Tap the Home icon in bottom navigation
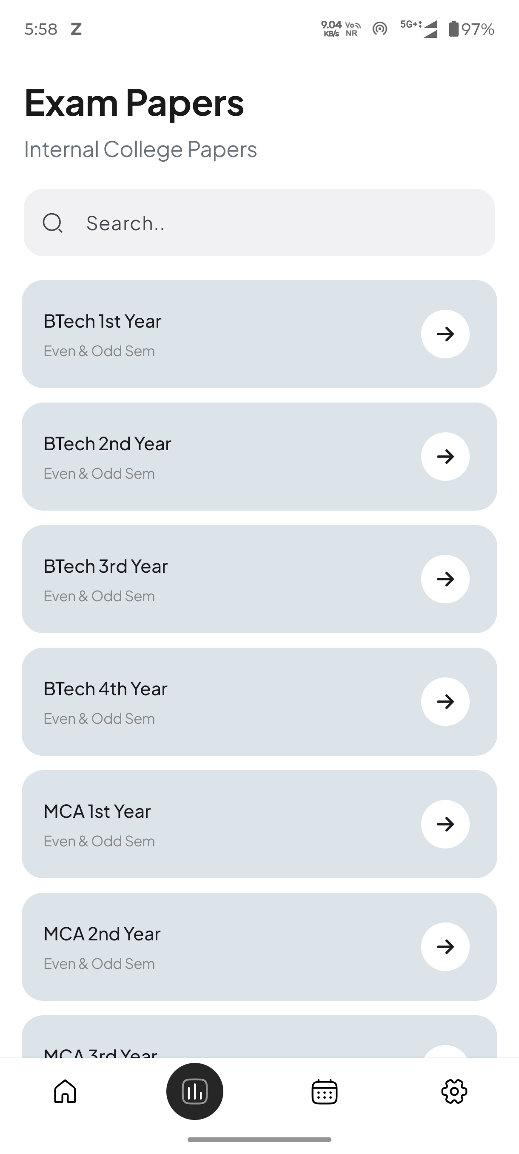519x1154 pixels. [x=65, y=1091]
